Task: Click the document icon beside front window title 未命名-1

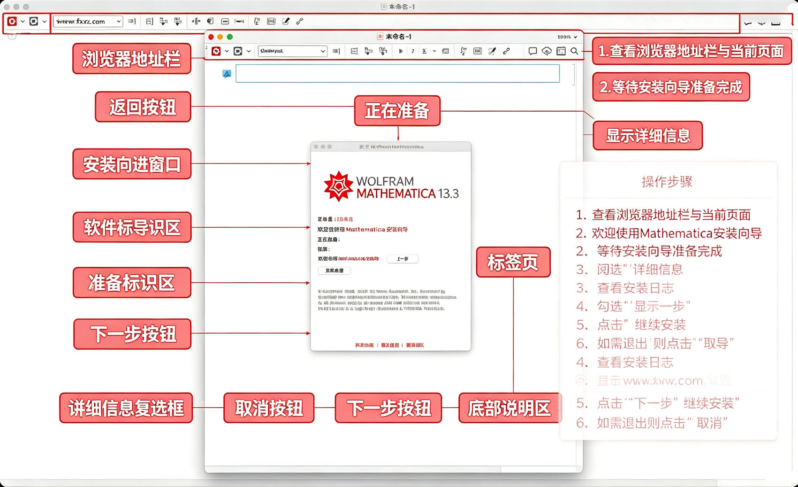Action: coord(380,37)
